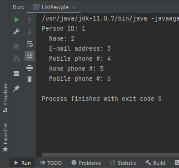The width and height of the screenshot is (179, 168).
Task: Pin the ListPeople run tab
Action: point(16,89)
